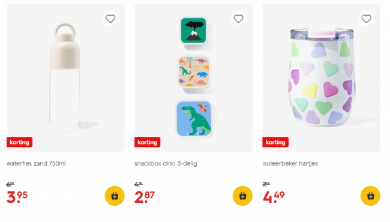
Task: Open the snackbox dino 3-delig product link
Action: tap(166, 163)
